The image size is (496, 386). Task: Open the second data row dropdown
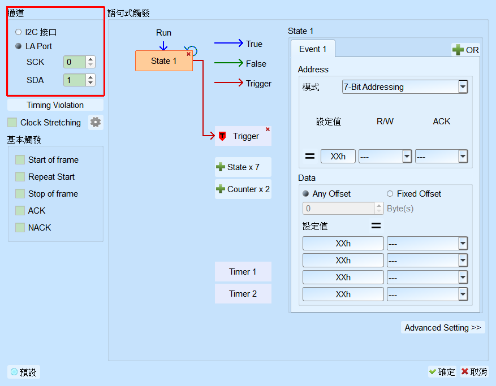tap(428, 261)
